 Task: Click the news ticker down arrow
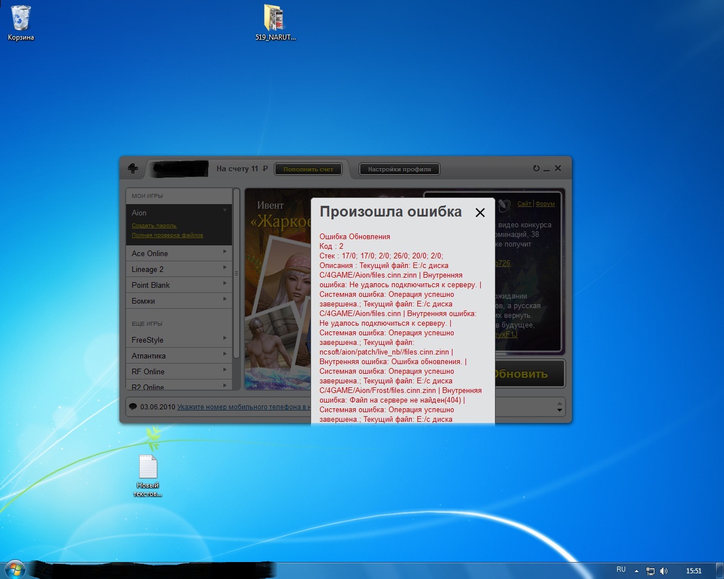[559, 411]
